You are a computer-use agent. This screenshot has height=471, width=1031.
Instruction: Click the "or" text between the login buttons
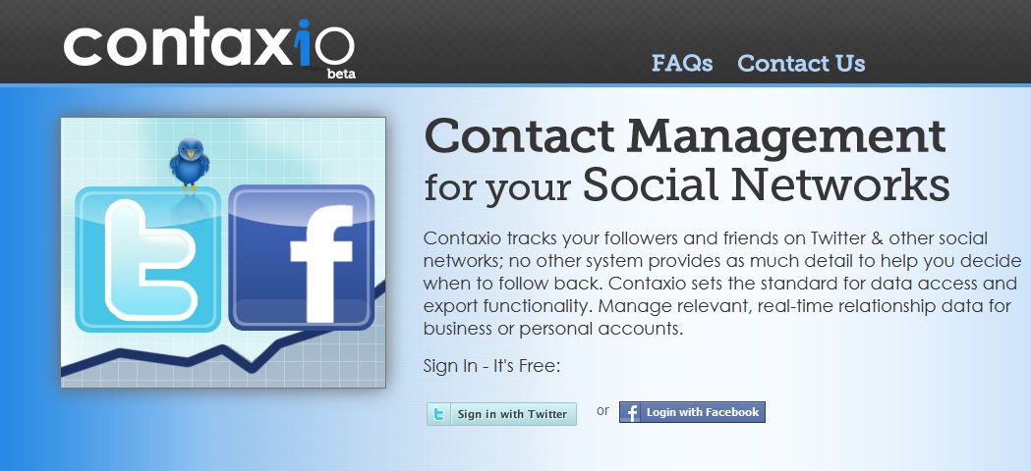coord(602,410)
